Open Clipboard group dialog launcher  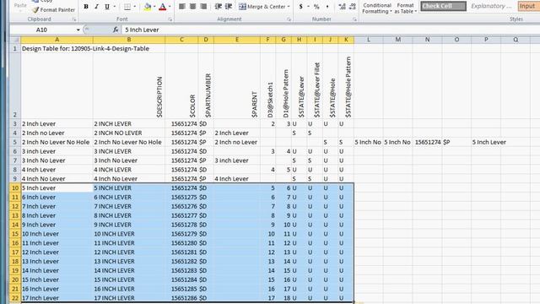pyautogui.click(x=74, y=19)
